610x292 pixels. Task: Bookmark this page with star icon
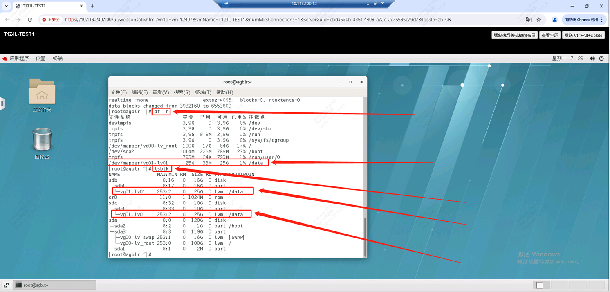pyautogui.click(x=539, y=20)
